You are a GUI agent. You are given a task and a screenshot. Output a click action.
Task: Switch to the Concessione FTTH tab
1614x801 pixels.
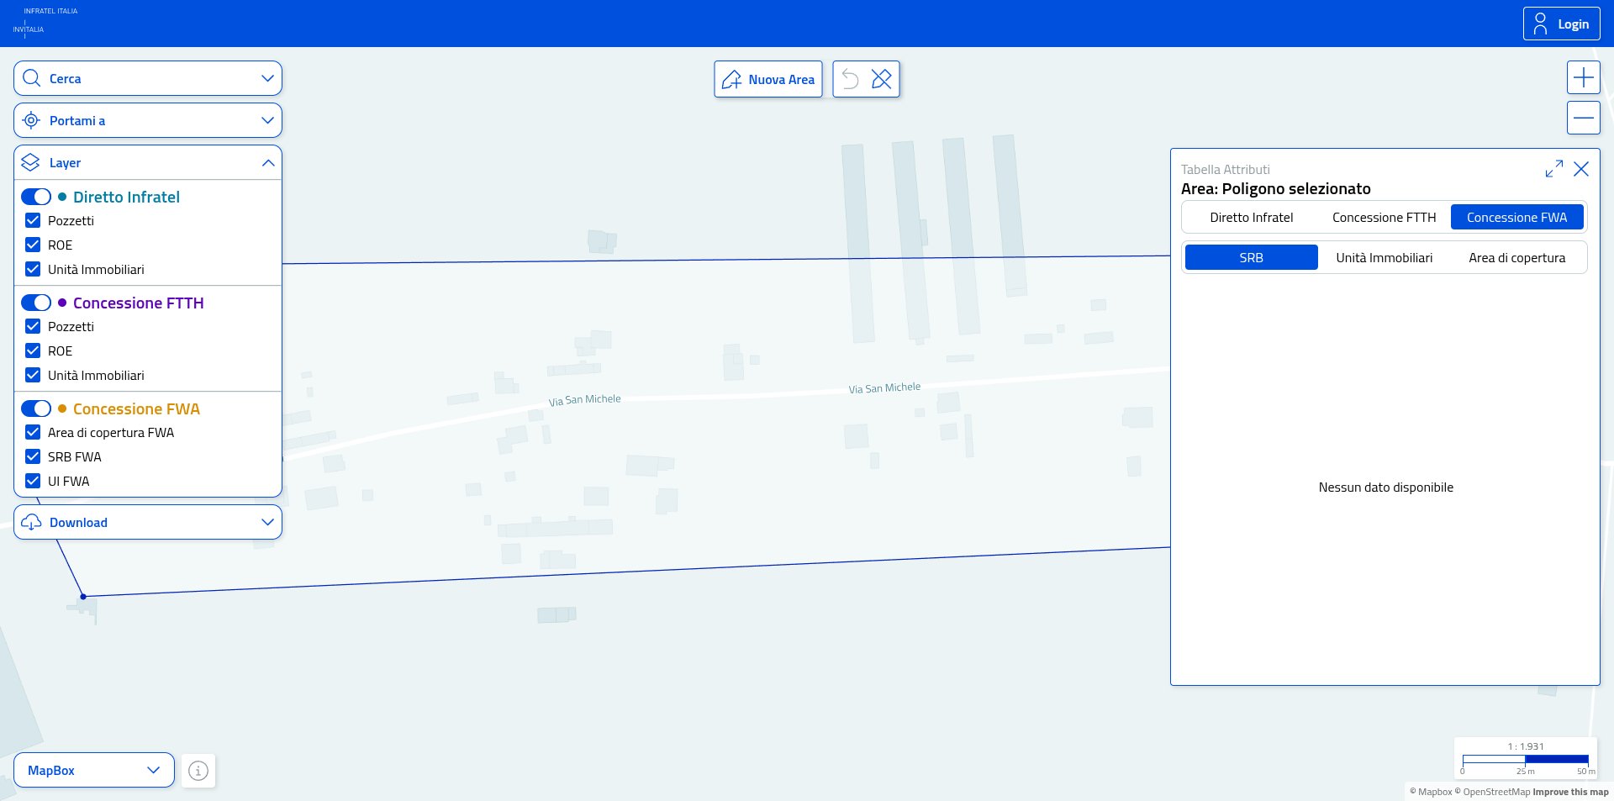click(1384, 217)
